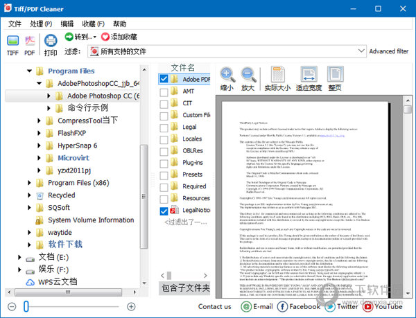Check the Legal folder checkbox

(x=164, y=128)
